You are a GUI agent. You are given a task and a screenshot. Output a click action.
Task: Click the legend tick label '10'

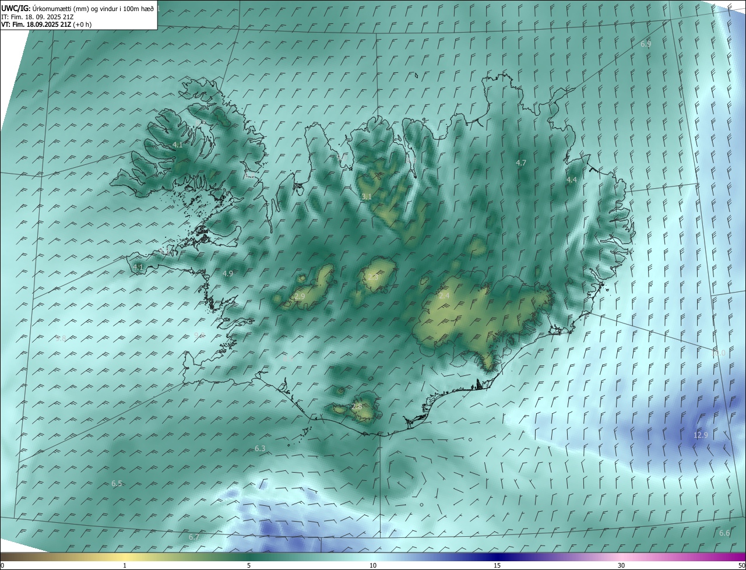[373, 565]
